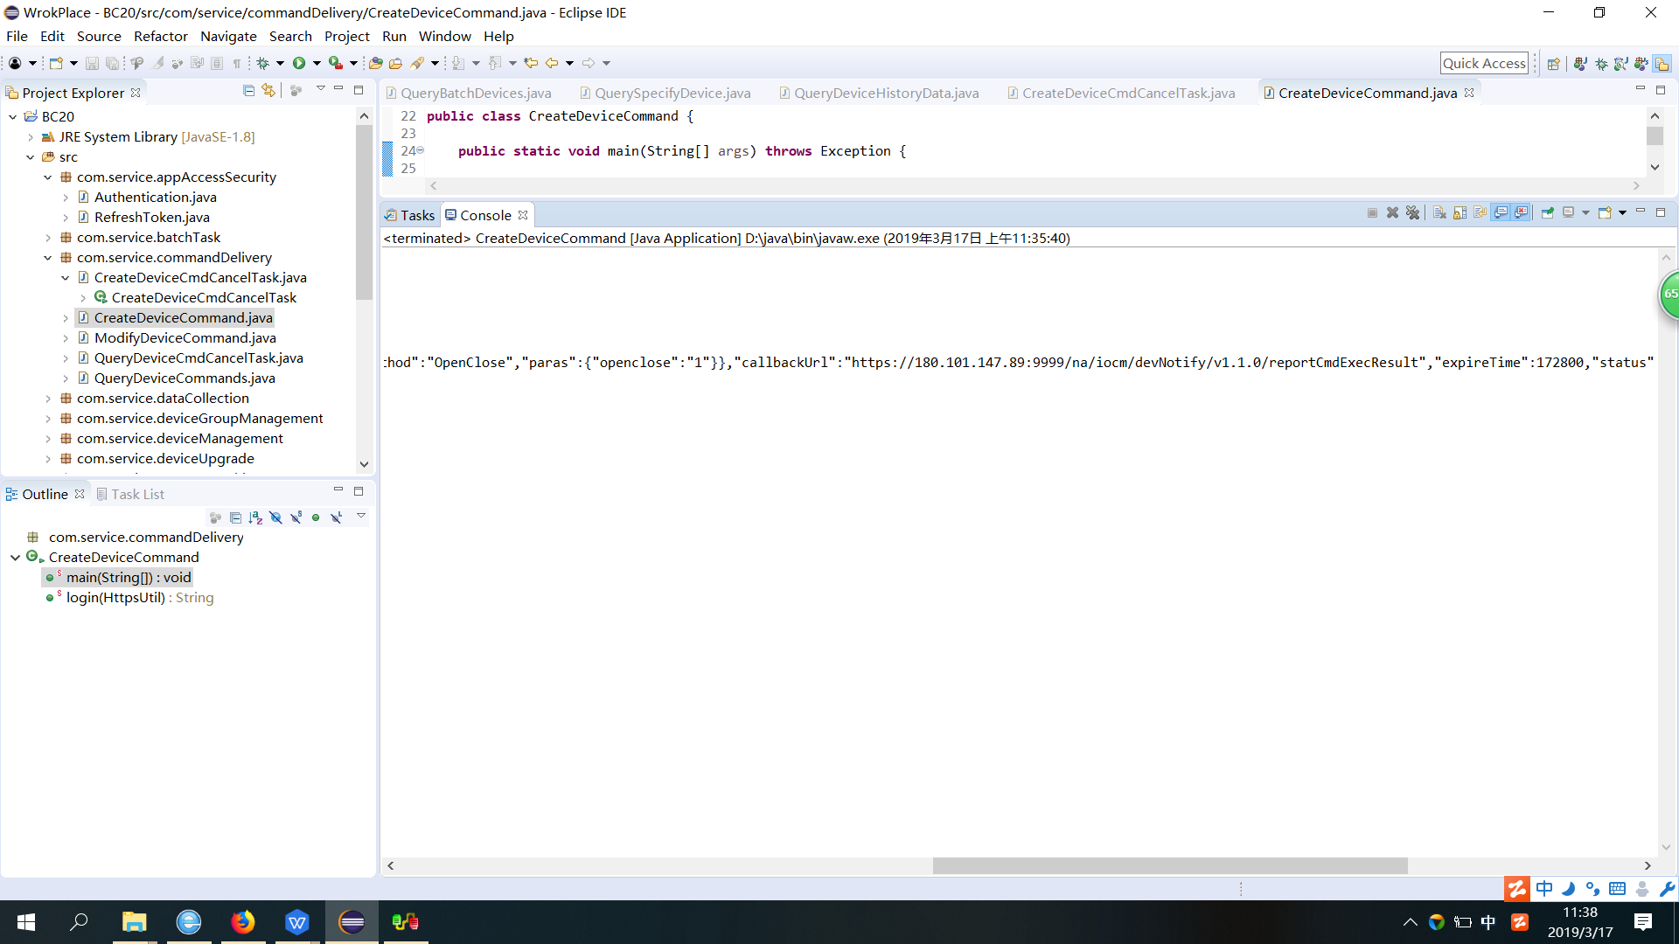Click the console horizontal scrollbar thumb
Image resolution: width=1679 pixels, height=944 pixels.
click(1169, 865)
